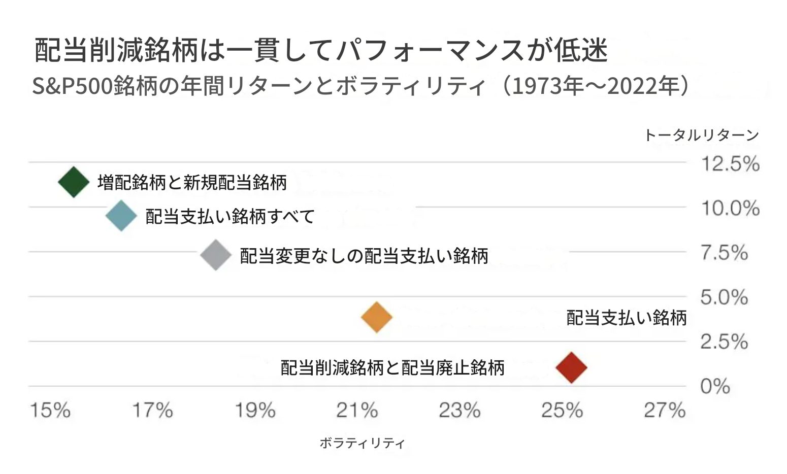The width and height of the screenshot is (787, 474).
Task: Click the 配当支払い銘柄 label on the right
Action: [x=626, y=318]
